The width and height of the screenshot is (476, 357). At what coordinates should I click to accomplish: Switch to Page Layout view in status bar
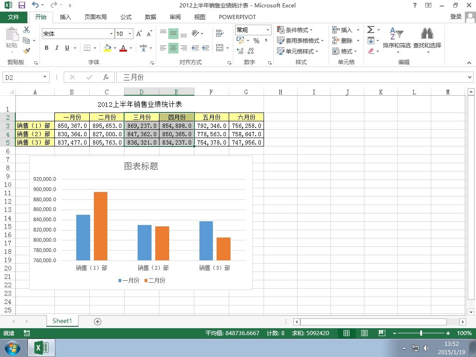[364, 333]
